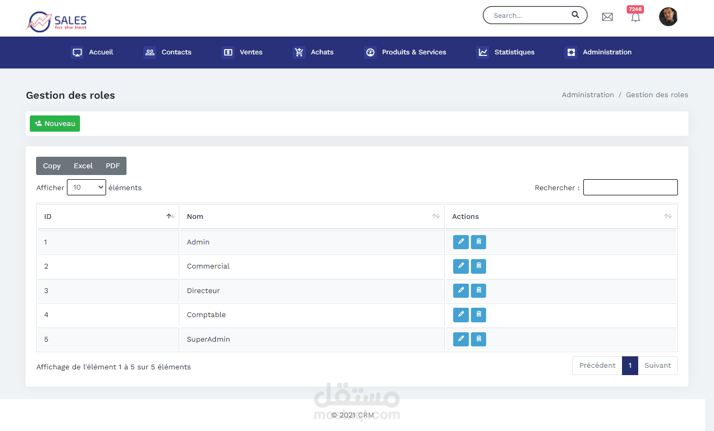Click the Contacts people icon

coord(150,52)
